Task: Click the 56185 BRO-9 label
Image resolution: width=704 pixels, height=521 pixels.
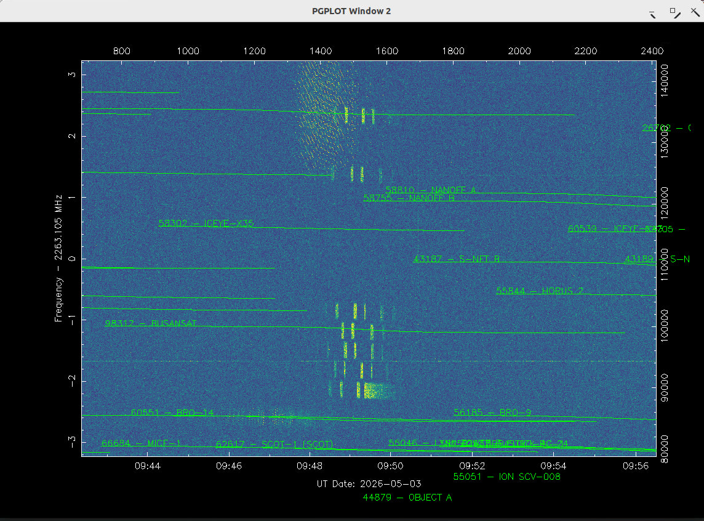Action: click(492, 413)
